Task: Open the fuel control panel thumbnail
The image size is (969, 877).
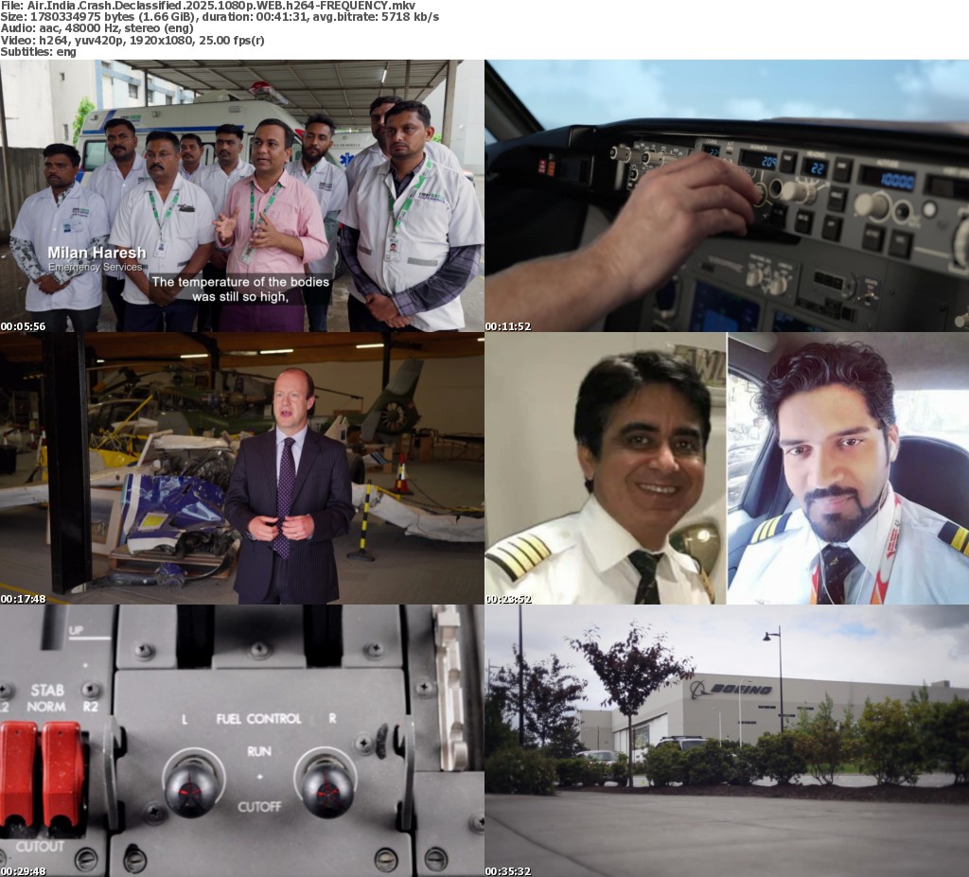Action: (x=242, y=740)
